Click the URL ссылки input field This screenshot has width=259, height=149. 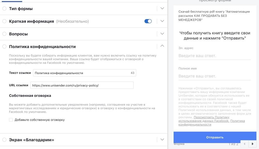[x=82, y=85]
